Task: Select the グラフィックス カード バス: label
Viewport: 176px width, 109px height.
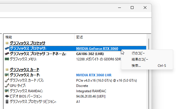Action: tap(27, 80)
